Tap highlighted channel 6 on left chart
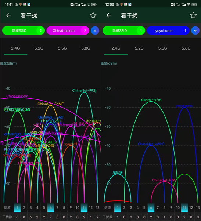 (x=51, y=207)
